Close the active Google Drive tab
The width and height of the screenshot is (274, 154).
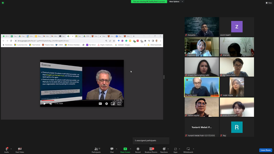73,36
